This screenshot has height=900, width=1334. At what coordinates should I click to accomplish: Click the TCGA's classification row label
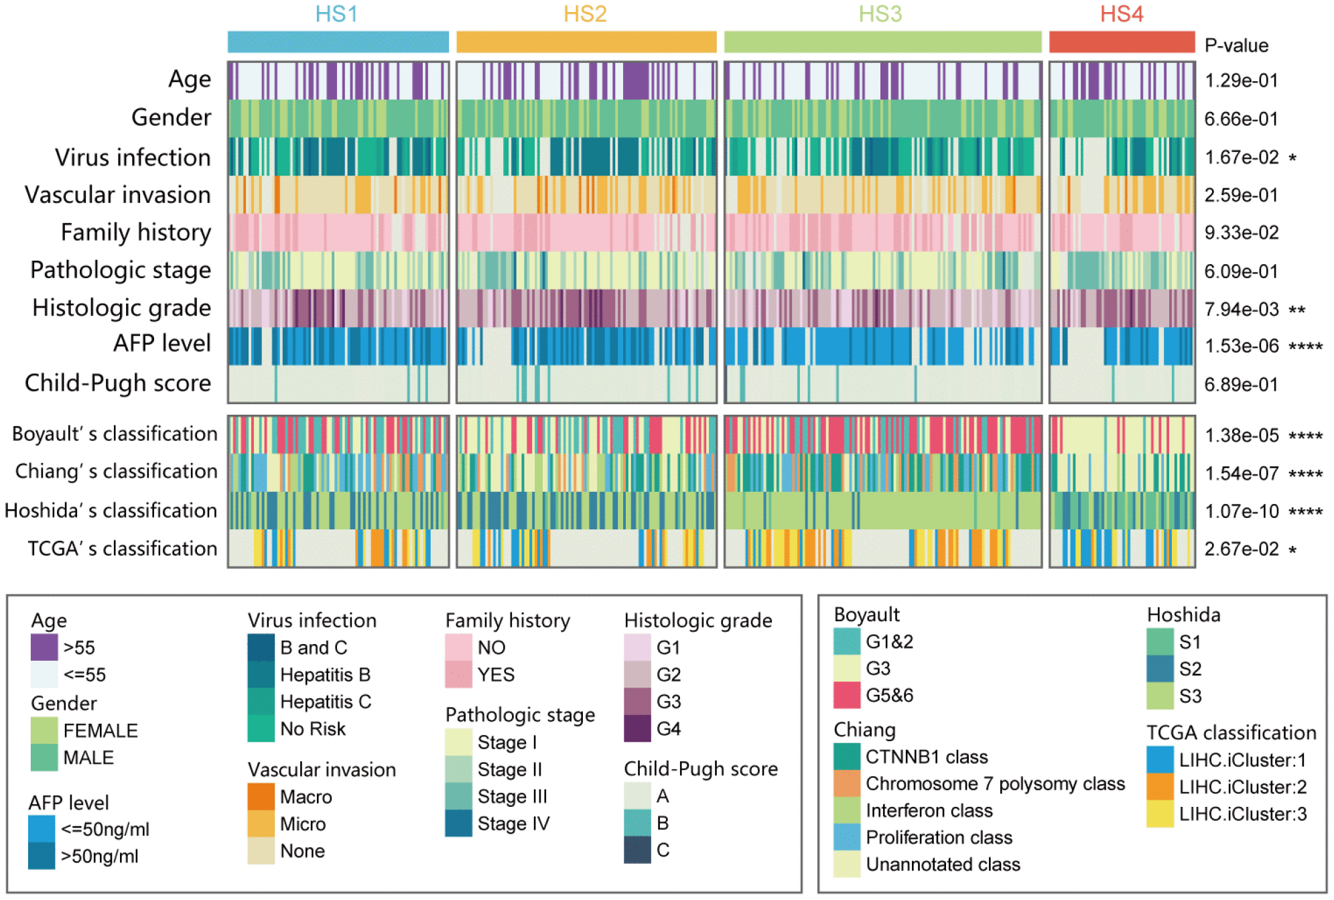pyautogui.click(x=122, y=549)
